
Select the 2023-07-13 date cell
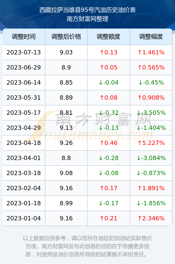(x=24, y=52)
